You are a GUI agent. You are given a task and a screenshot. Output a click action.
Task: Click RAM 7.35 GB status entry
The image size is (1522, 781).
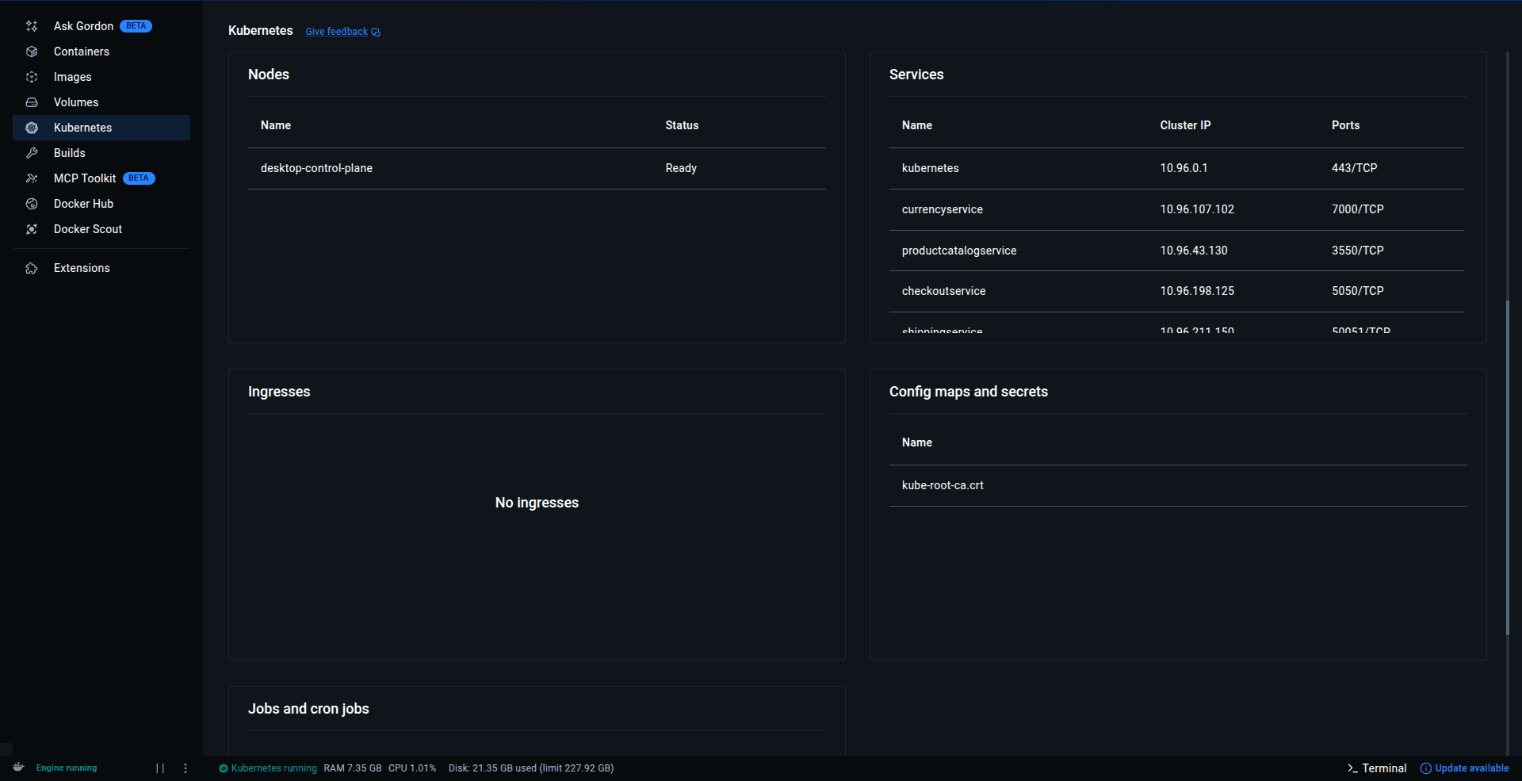pyautogui.click(x=352, y=768)
